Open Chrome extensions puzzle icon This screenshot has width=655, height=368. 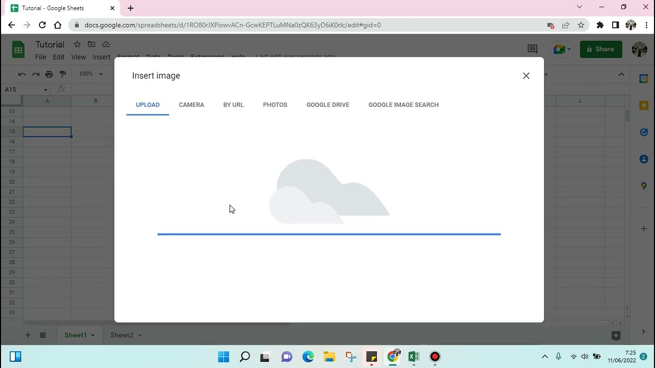click(600, 25)
